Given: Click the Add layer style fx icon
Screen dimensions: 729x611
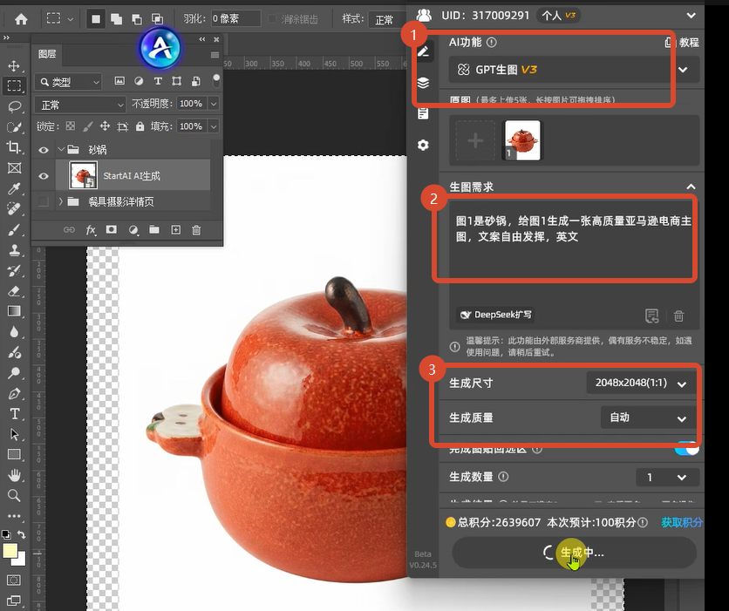Looking at the screenshot, I should [91, 229].
